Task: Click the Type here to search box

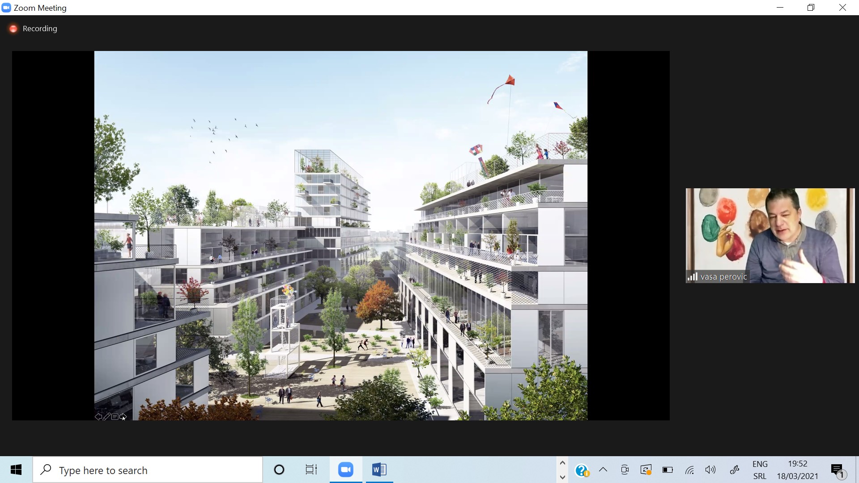Action: [148, 470]
